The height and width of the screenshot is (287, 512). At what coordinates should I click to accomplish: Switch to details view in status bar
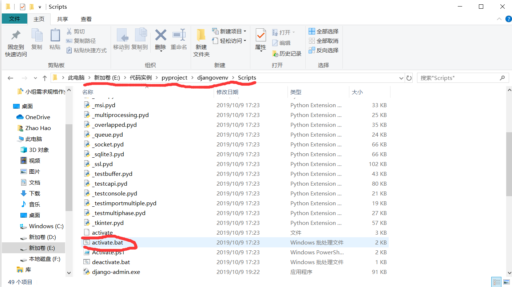[496, 282]
